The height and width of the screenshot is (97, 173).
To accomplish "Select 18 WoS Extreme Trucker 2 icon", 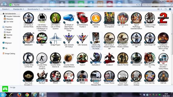I will (82, 18).
